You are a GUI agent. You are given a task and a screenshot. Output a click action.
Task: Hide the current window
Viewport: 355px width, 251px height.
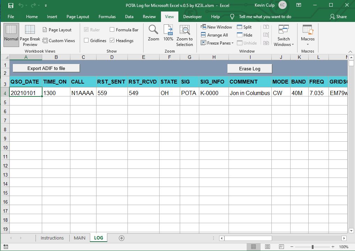pos(245,35)
